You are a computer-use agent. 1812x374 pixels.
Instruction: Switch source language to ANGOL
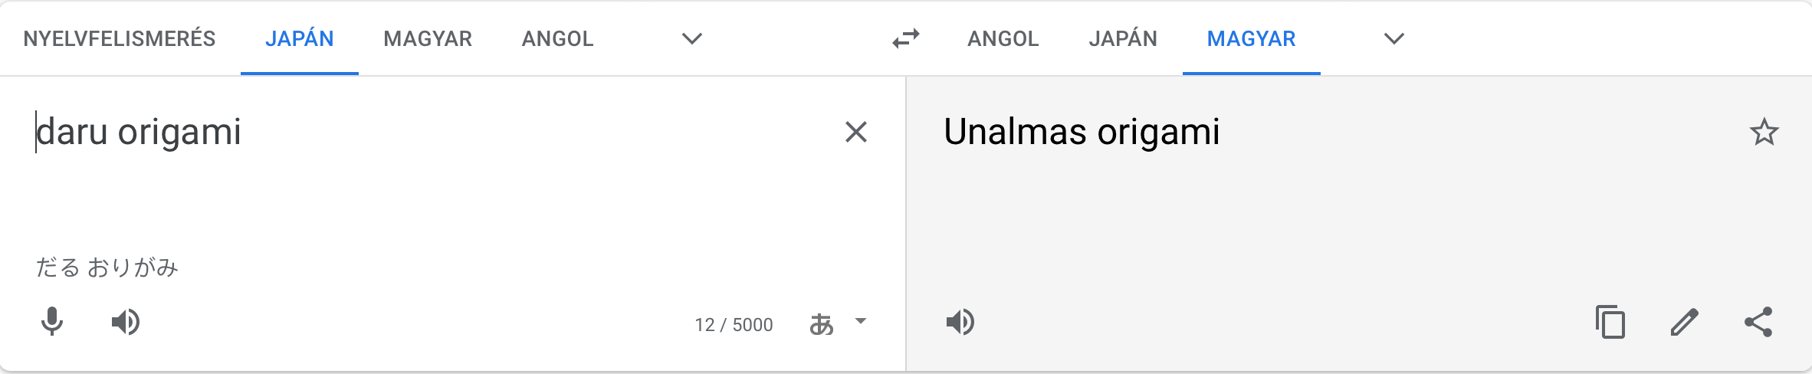(557, 38)
